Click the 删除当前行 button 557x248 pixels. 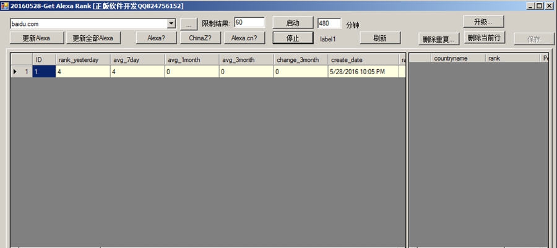pos(484,38)
